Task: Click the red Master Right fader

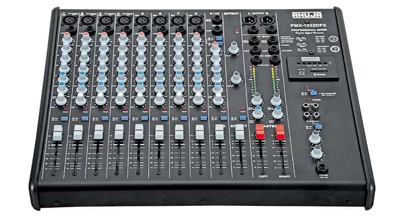Action: (280, 132)
